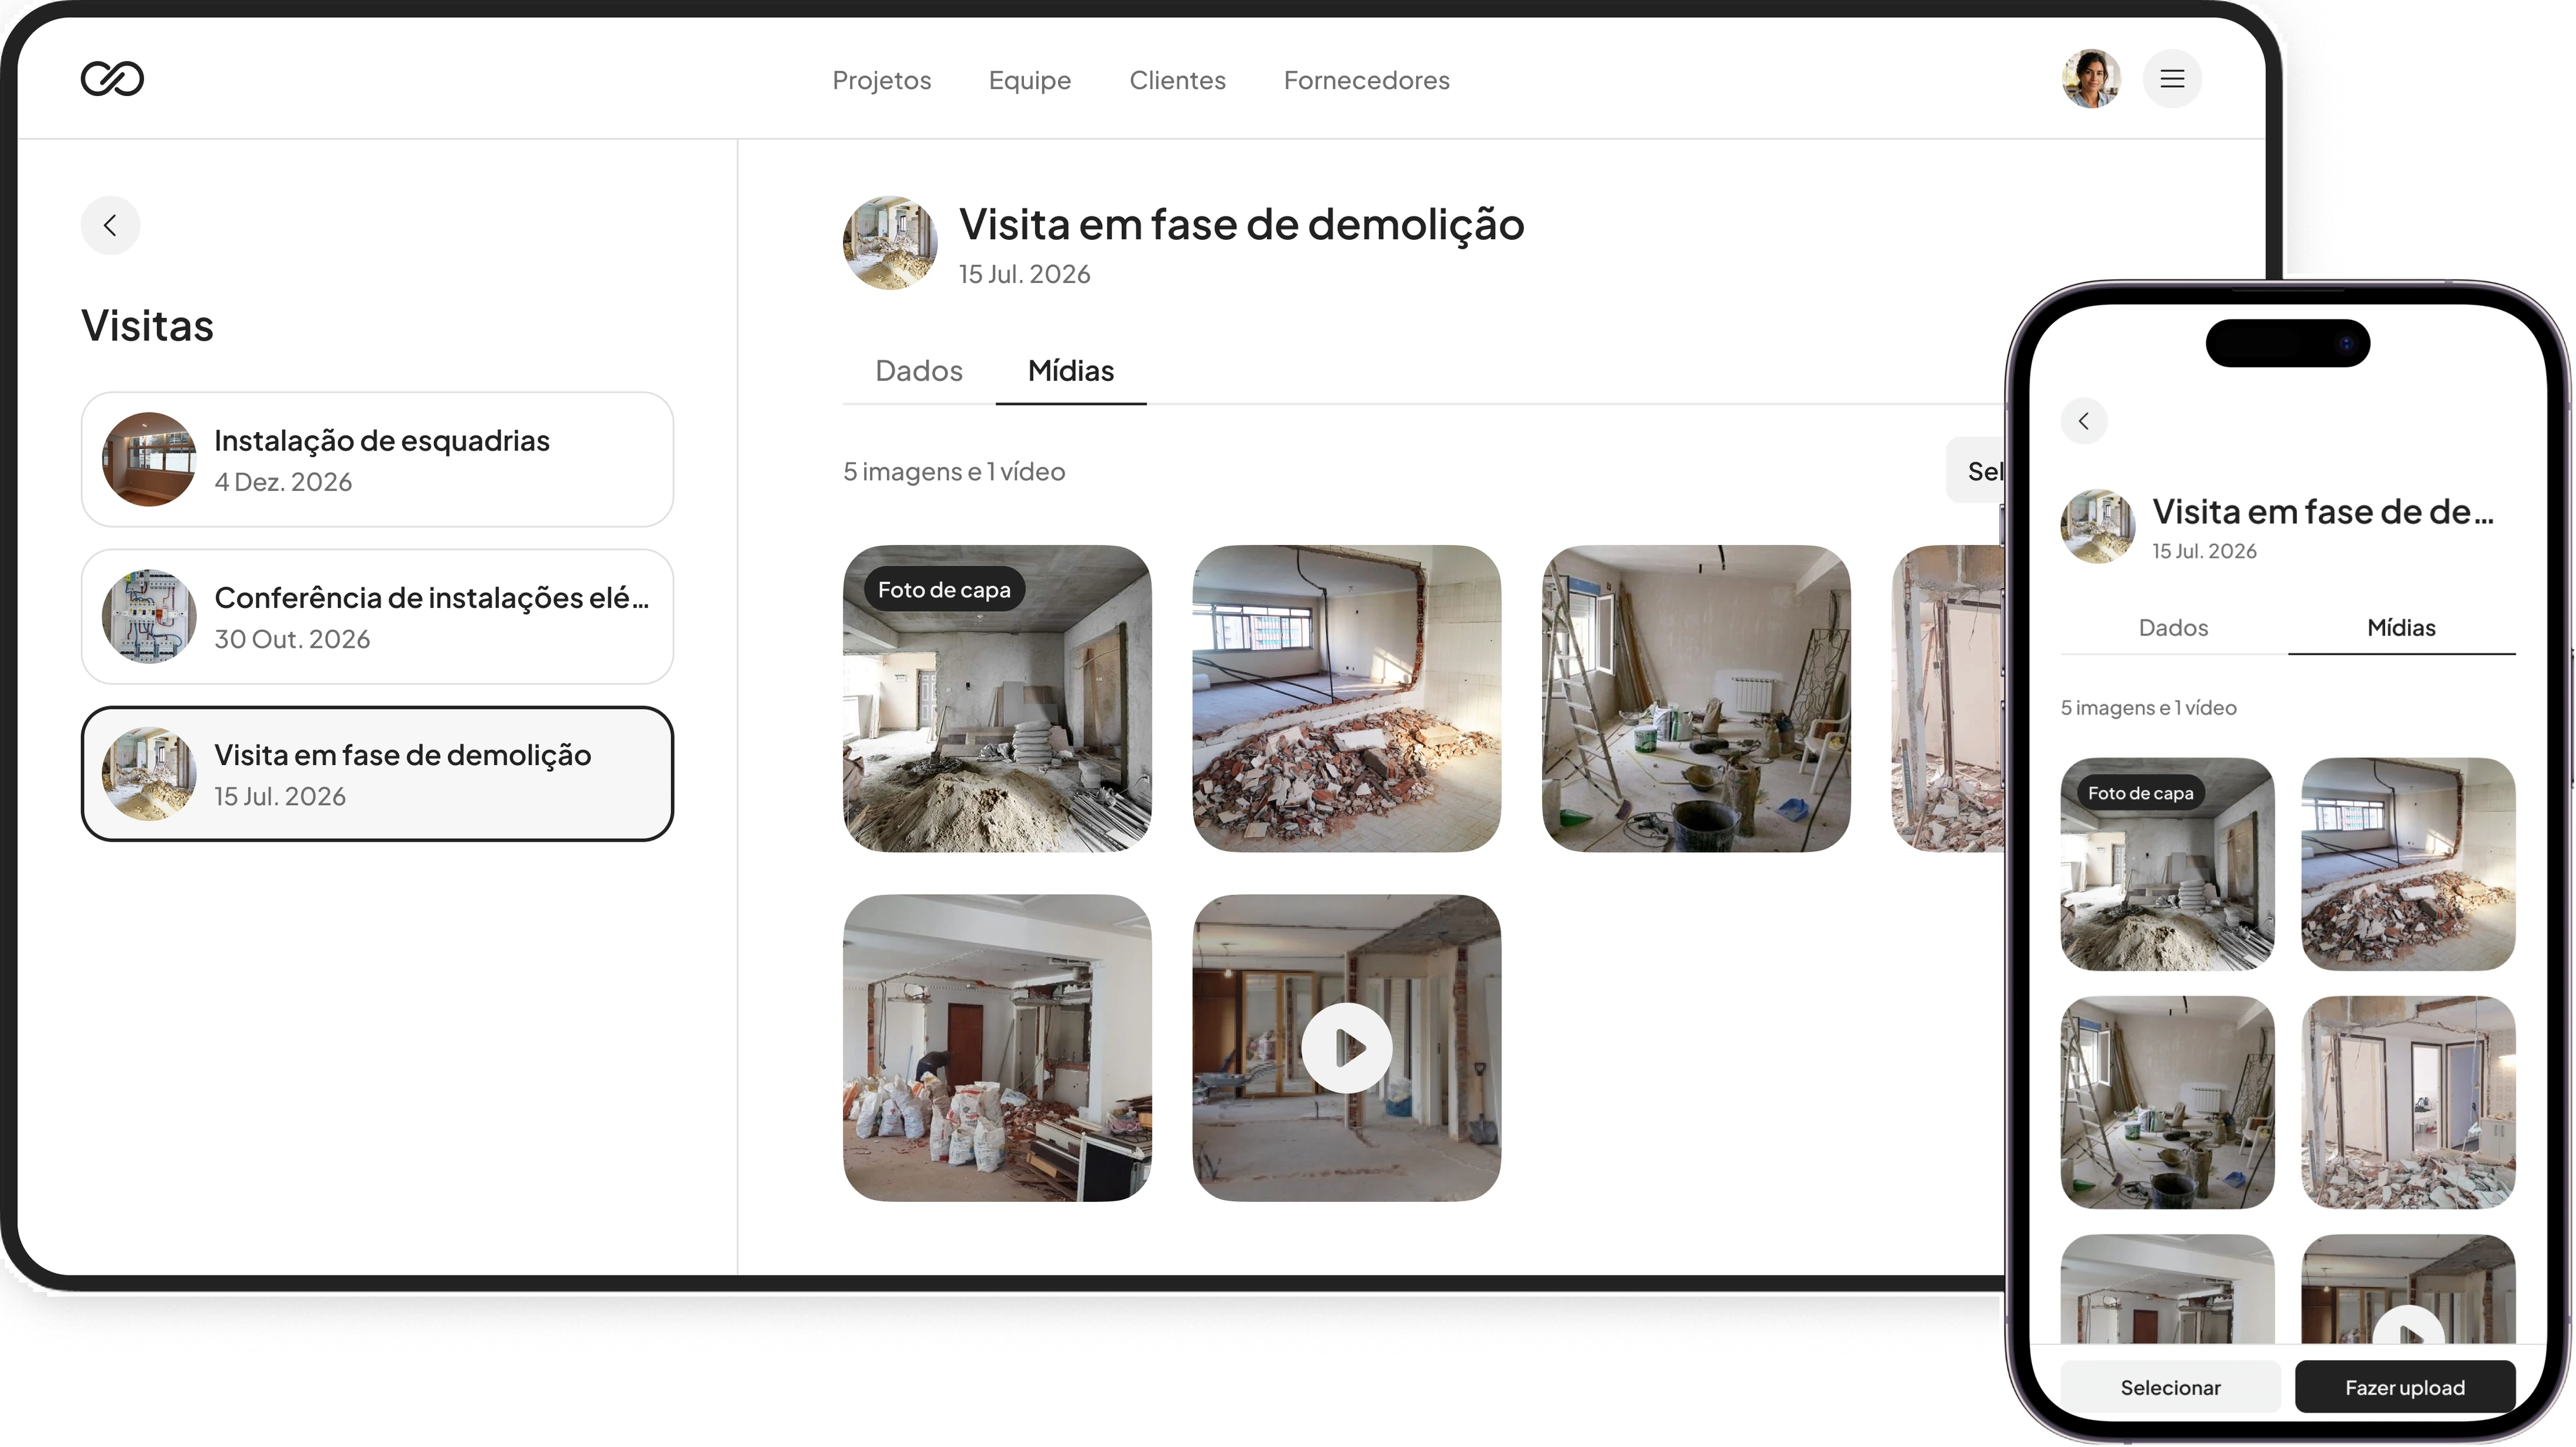The height and width of the screenshot is (1447, 2576).
Task: Open the debris bags photo thumbnail on tablet
Action: 997,1048
